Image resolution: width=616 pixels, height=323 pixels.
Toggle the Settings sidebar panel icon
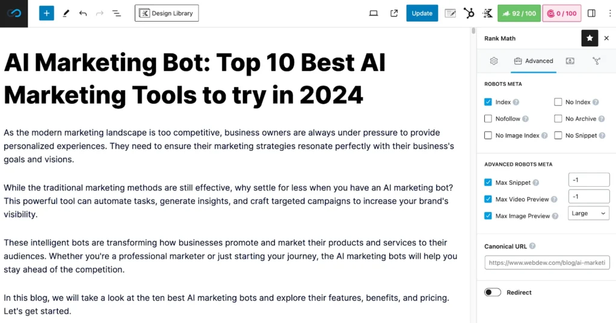coord(591,13)
